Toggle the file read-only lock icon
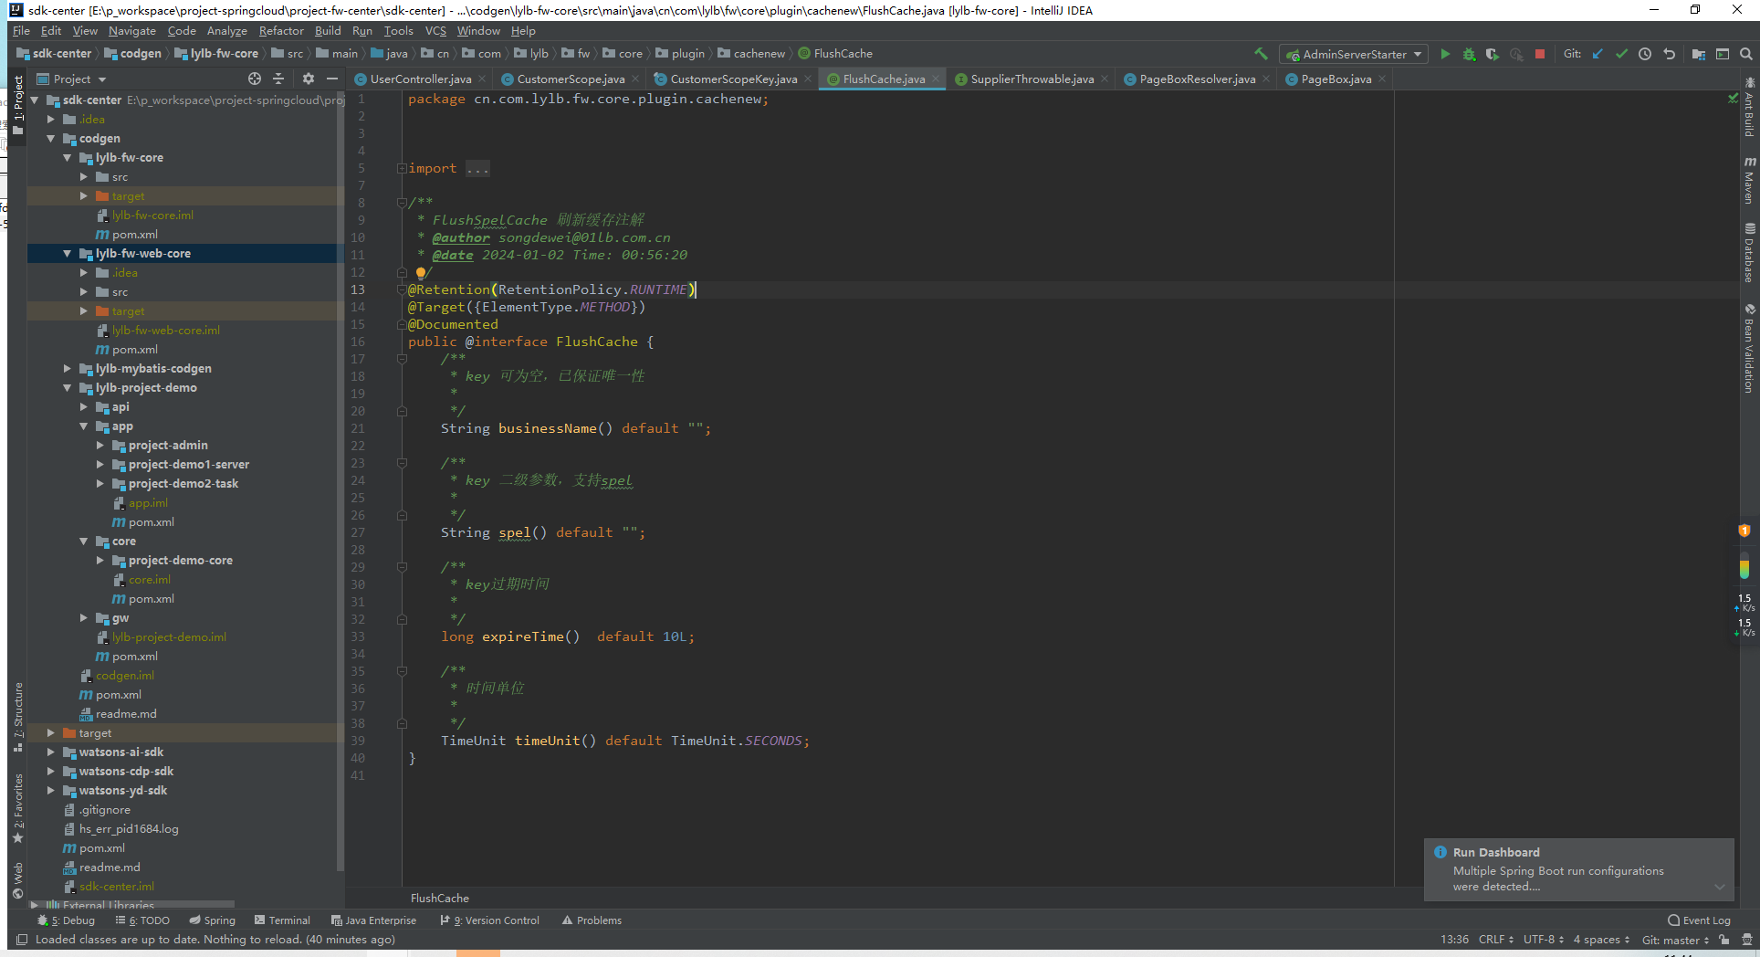 coord(1723,940)
